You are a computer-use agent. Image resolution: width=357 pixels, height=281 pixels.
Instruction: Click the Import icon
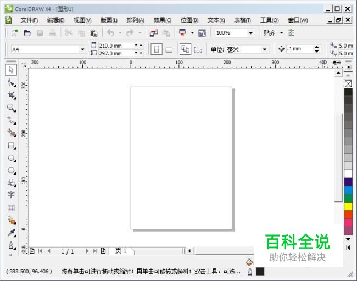pyautogui.click(x=154, y=33)
